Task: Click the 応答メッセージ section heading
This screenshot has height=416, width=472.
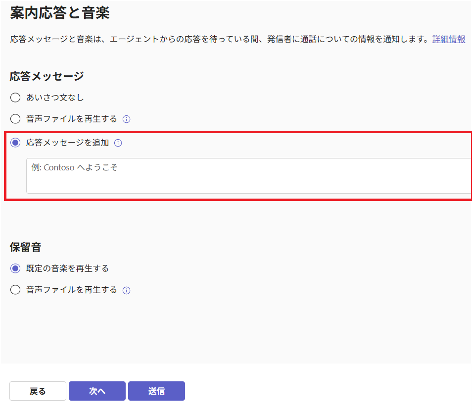Action: pos(47,76)
